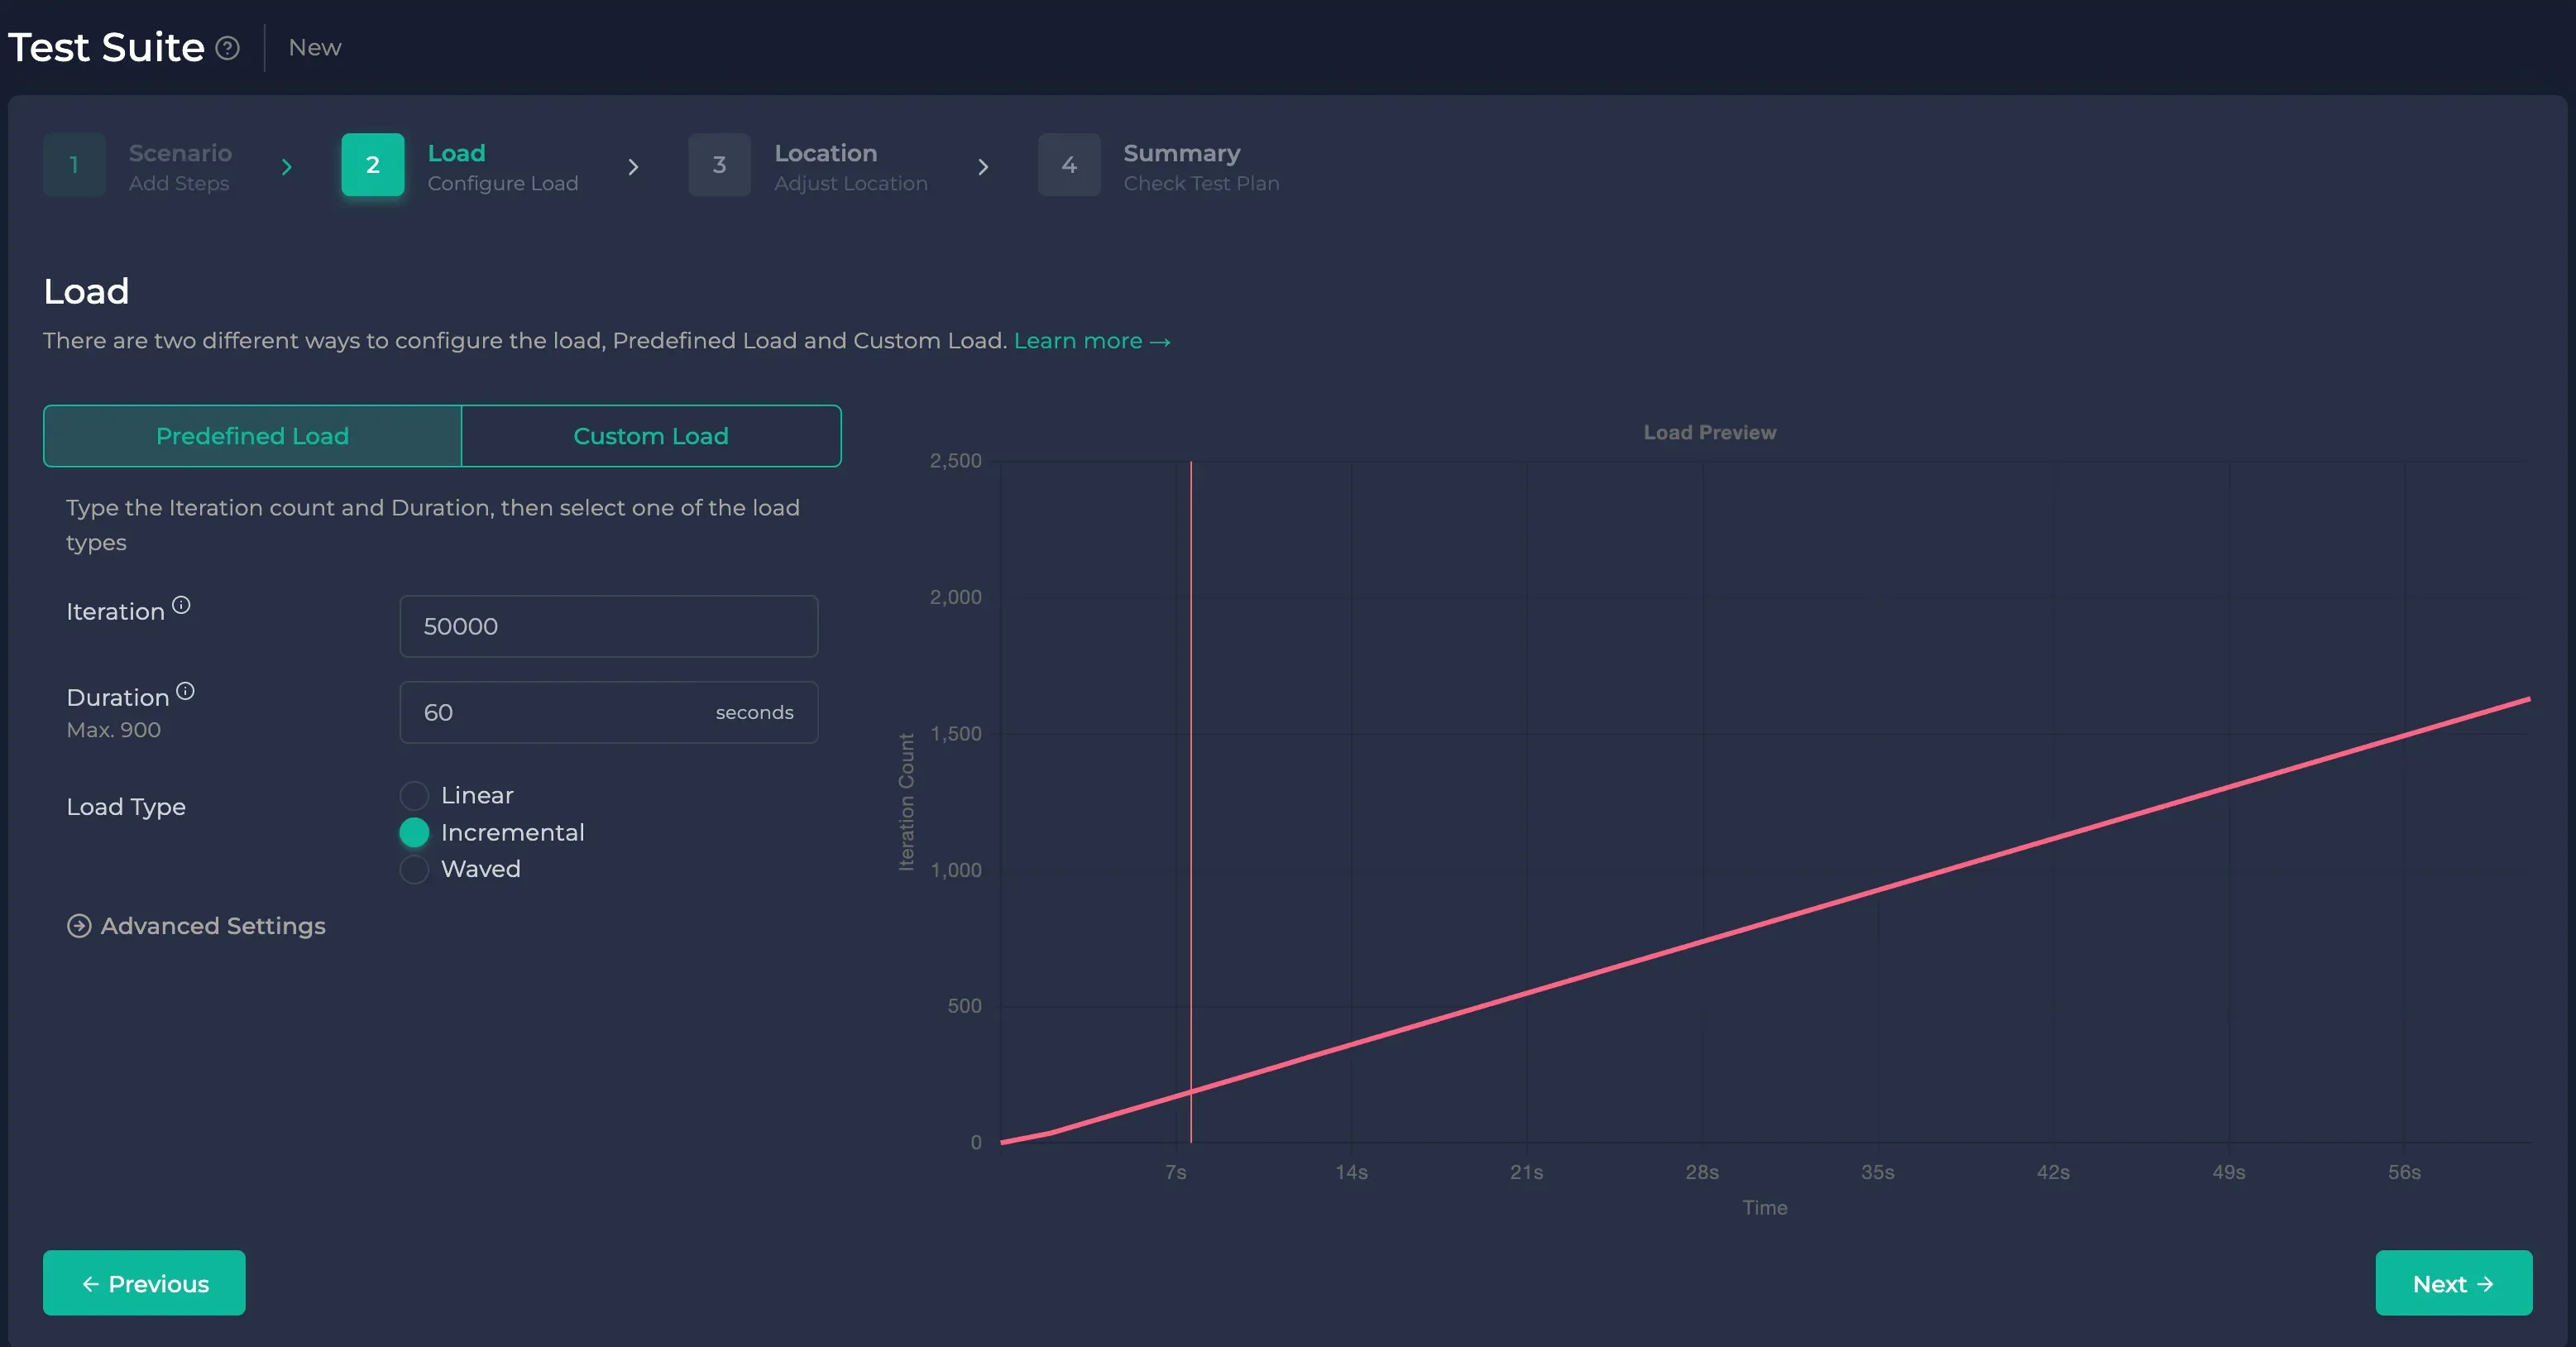Switch to the Custom Load tab

[651, 436]
